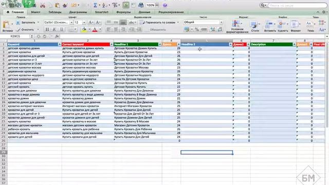Viewport: 329px width, 185px height.
Task: Collapse the ribbon with the chevron
Action: (x=318, y=12)
